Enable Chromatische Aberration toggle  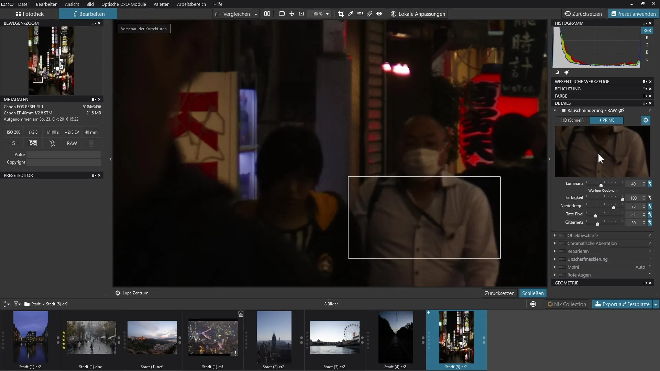pyautogui.click(x=562, y=244)
